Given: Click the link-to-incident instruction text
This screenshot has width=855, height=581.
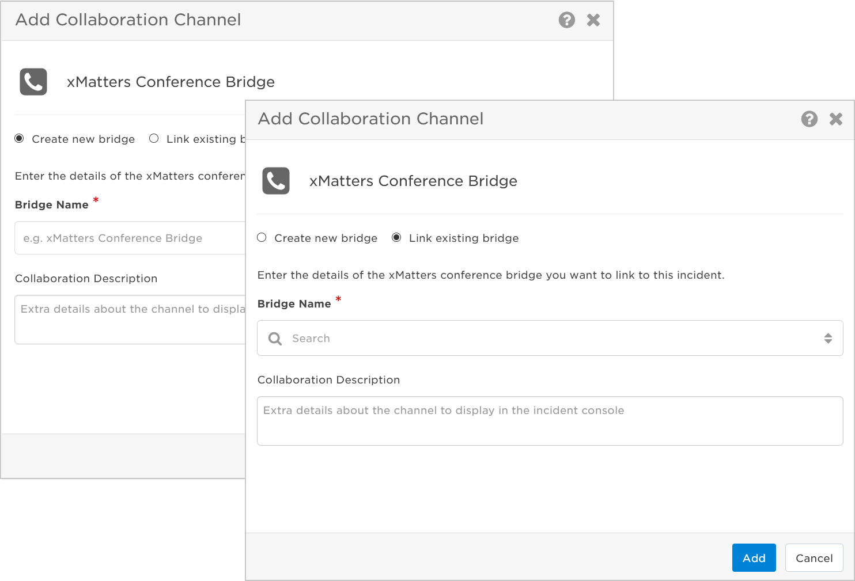Looking at the screenshot, I should [491, 275].
